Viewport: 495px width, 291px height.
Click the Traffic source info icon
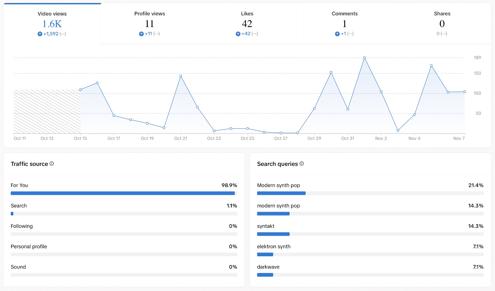52,164
